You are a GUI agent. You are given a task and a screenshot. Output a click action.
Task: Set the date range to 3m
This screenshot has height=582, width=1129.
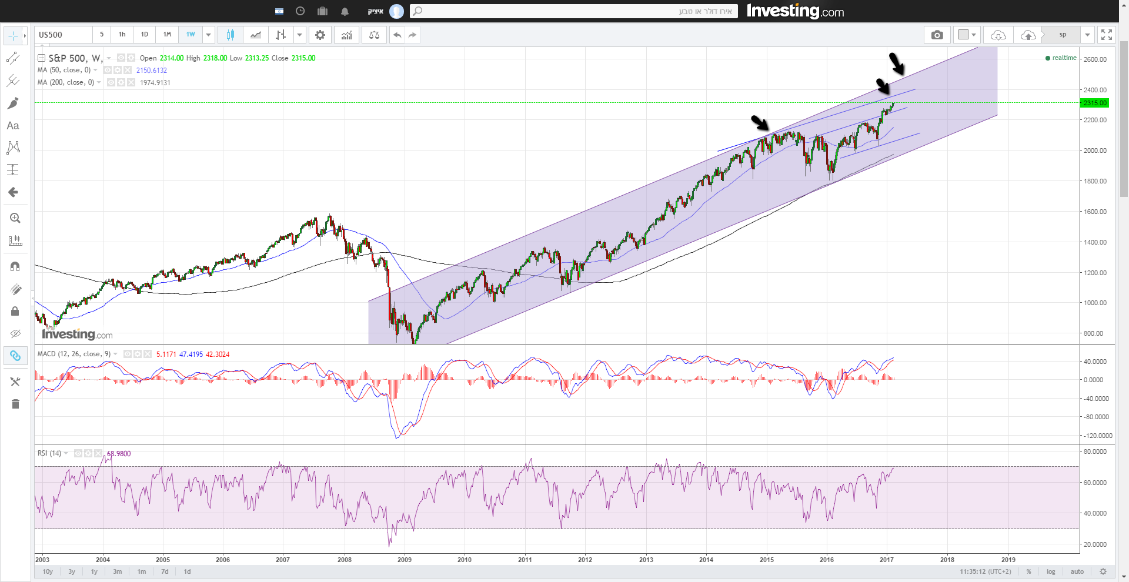coord(118,571)
